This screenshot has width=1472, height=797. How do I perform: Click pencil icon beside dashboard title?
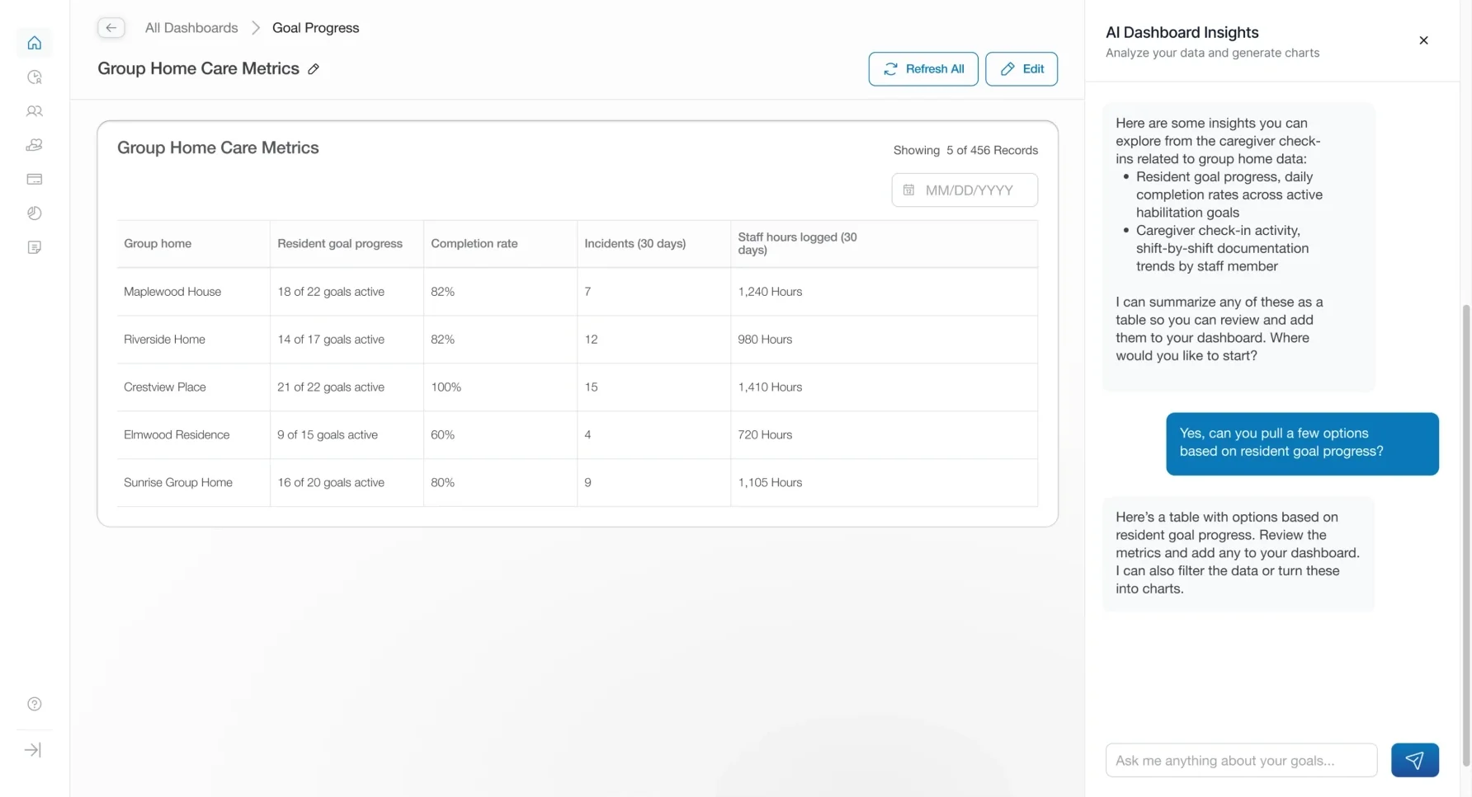coord(314,69)
